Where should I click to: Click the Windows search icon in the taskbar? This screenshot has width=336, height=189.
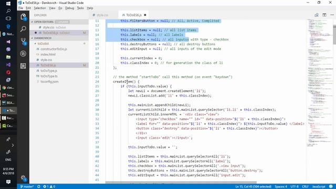pyautogui.click(x=8, y=11)
